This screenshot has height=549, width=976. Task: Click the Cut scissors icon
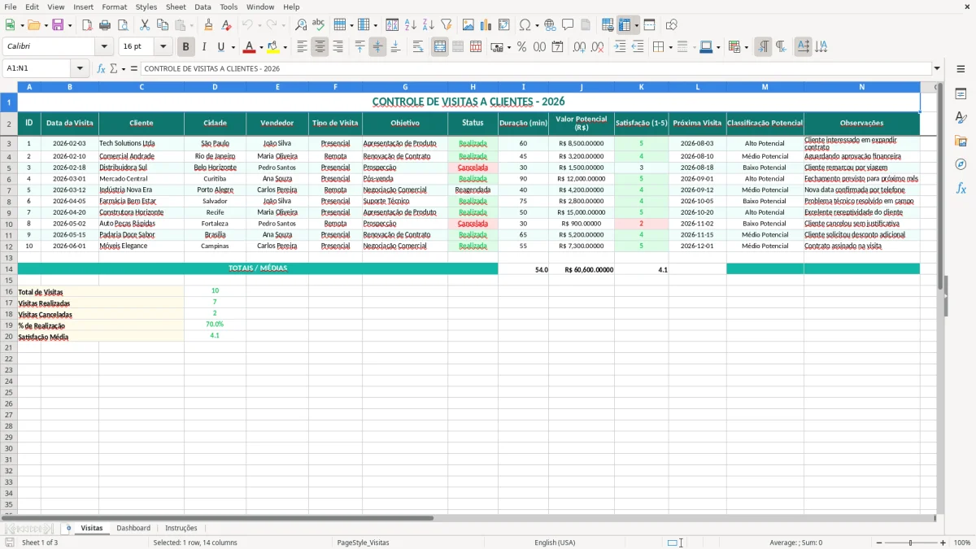pyautogui.click(x=144, y=25)
